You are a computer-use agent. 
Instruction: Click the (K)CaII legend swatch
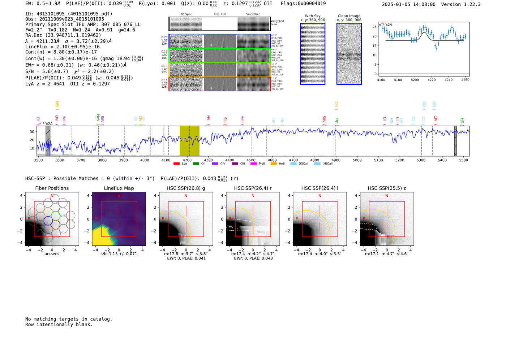click(293, 164)
